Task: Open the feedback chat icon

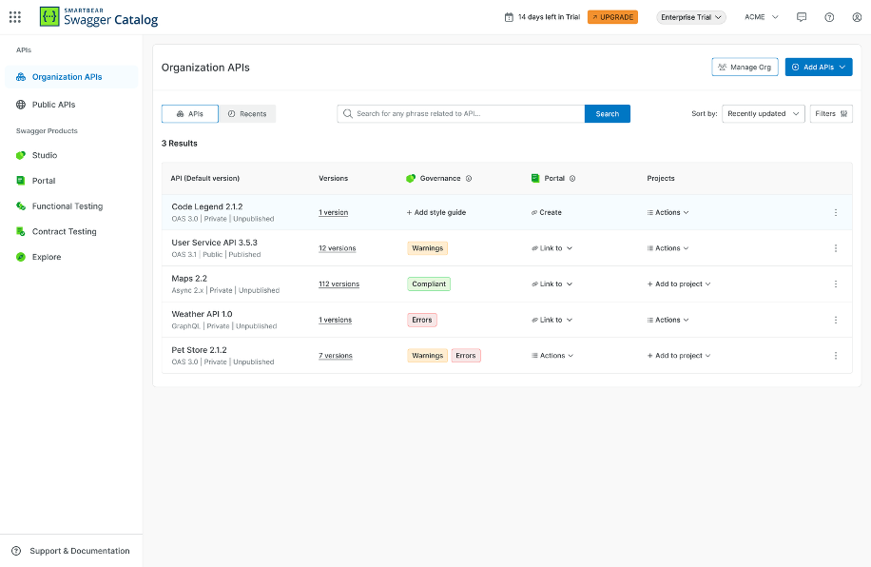Action: [802, 17]
